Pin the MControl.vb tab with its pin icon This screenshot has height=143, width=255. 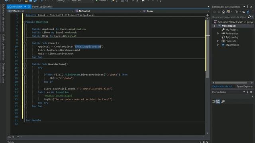(x=25, y=7)
